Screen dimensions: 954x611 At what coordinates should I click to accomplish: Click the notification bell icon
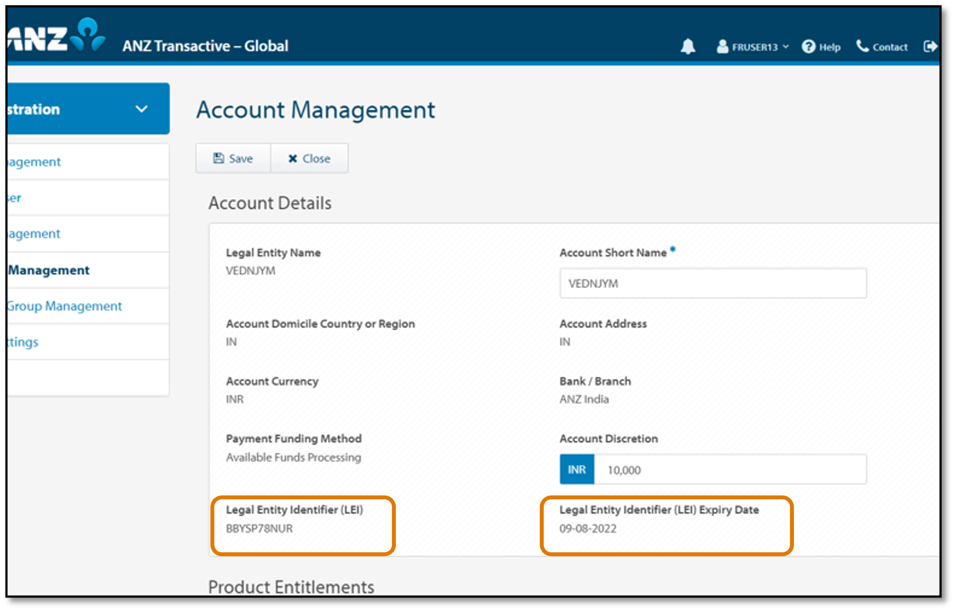point(688,46)
